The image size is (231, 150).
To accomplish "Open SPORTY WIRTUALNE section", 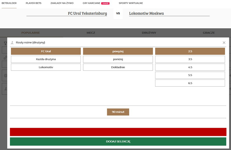I will click(x=131, y=3).
